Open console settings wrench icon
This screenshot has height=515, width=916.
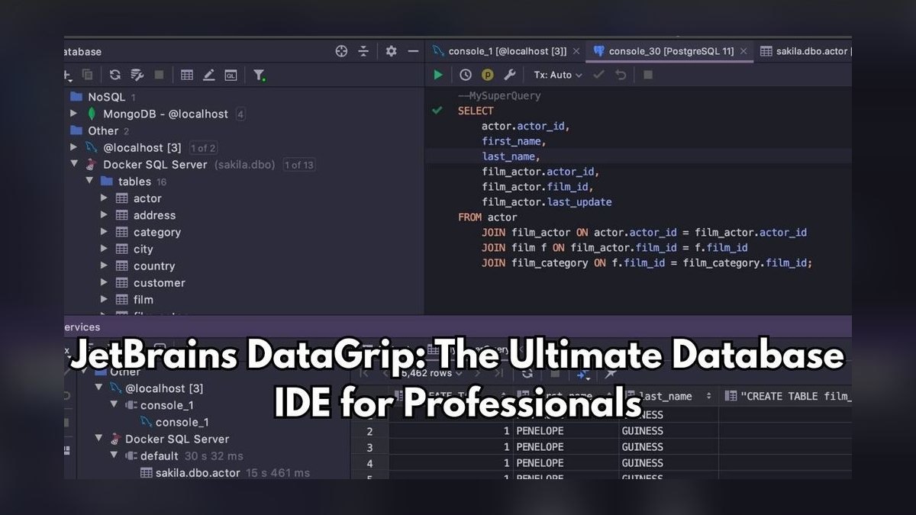click(510, 75)
